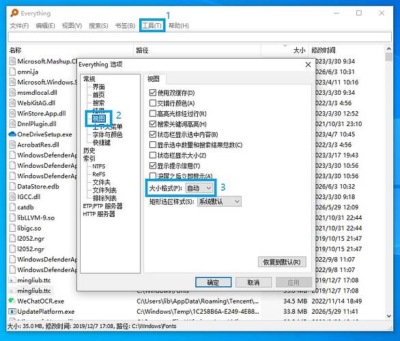400x341 pixels.
Task: Select 历史 in options tree
Action: pyautogui.click(x=89, y=151)
